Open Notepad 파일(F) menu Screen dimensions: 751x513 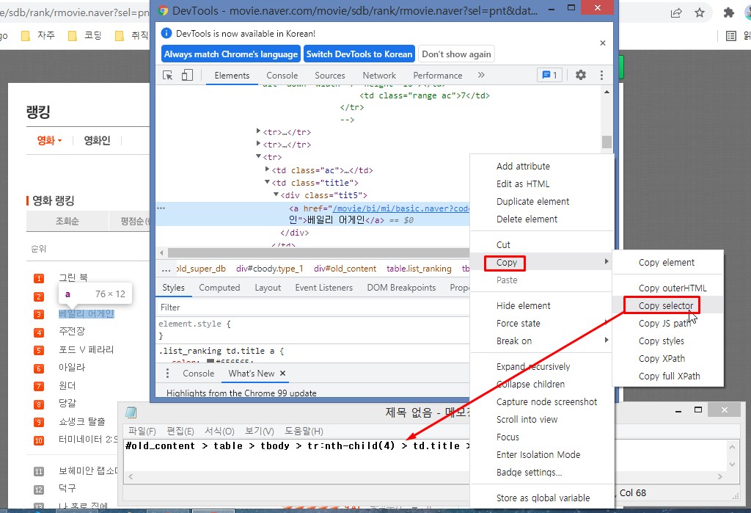[x=142, y=431]
